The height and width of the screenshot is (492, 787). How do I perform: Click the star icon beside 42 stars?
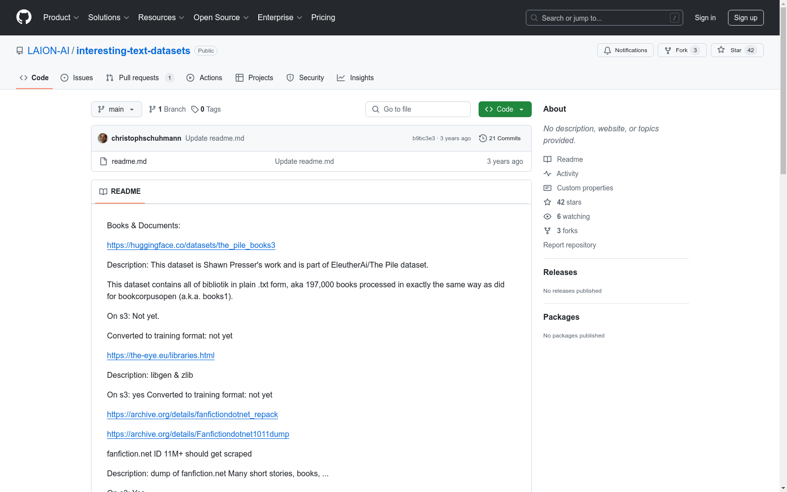[x=547, y=202]
